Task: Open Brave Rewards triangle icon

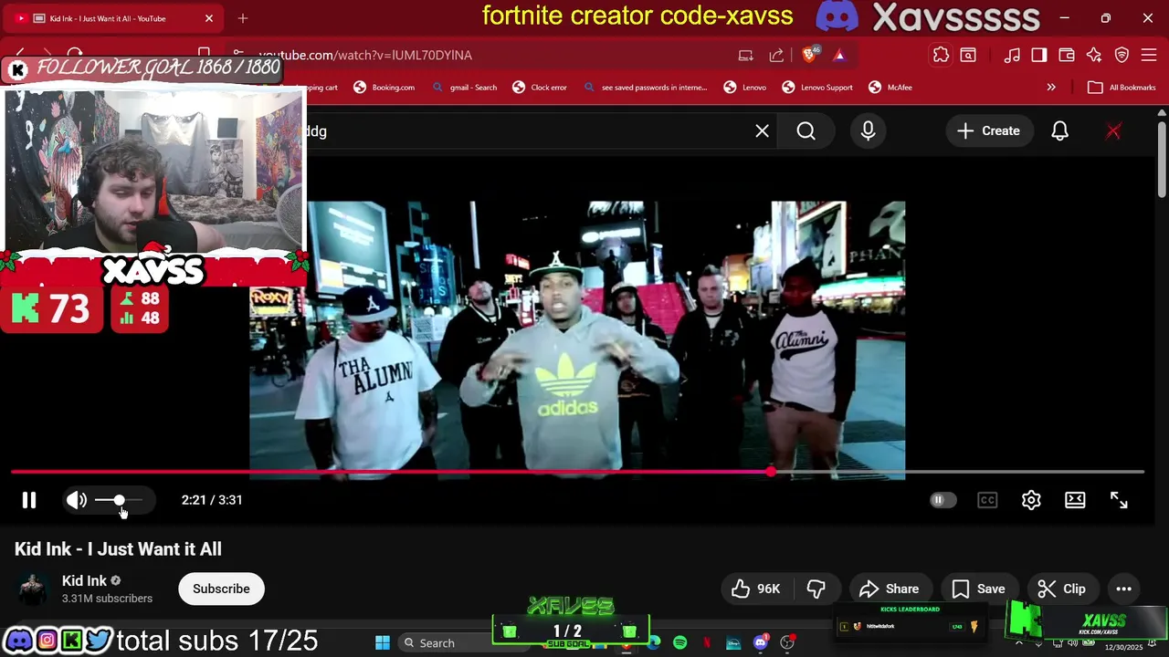Action: tap(839, 56)
